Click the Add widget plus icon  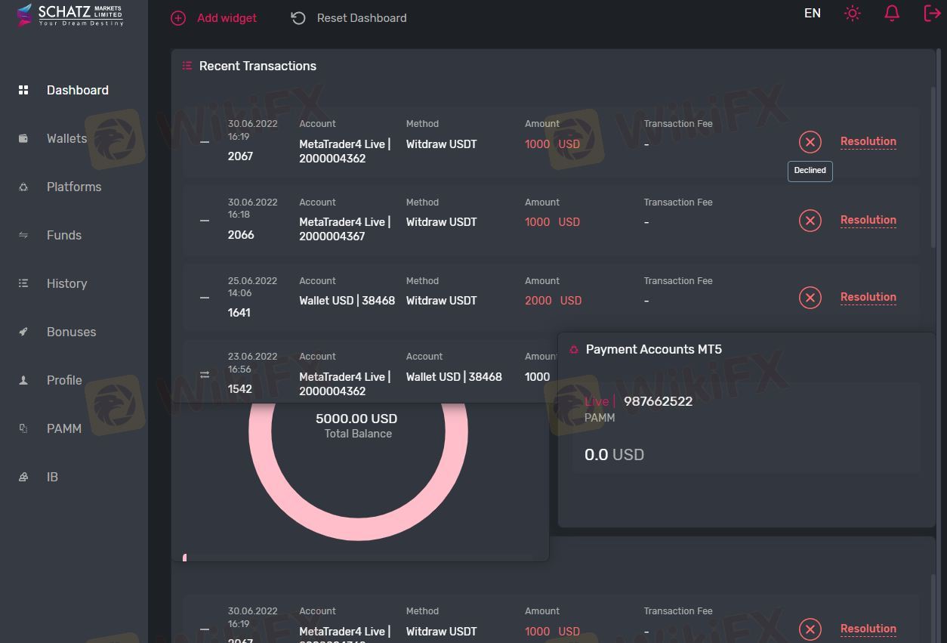tap(178, 18)
